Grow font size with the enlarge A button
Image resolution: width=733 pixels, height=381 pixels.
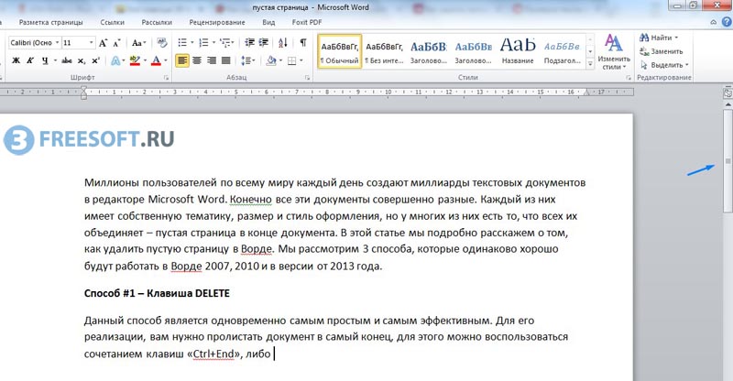click(104, 43)
